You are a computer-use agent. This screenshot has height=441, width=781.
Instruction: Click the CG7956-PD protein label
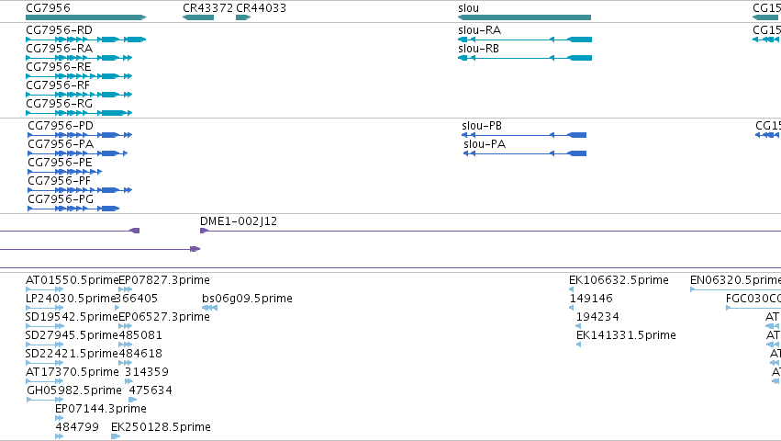click(61, 126)
